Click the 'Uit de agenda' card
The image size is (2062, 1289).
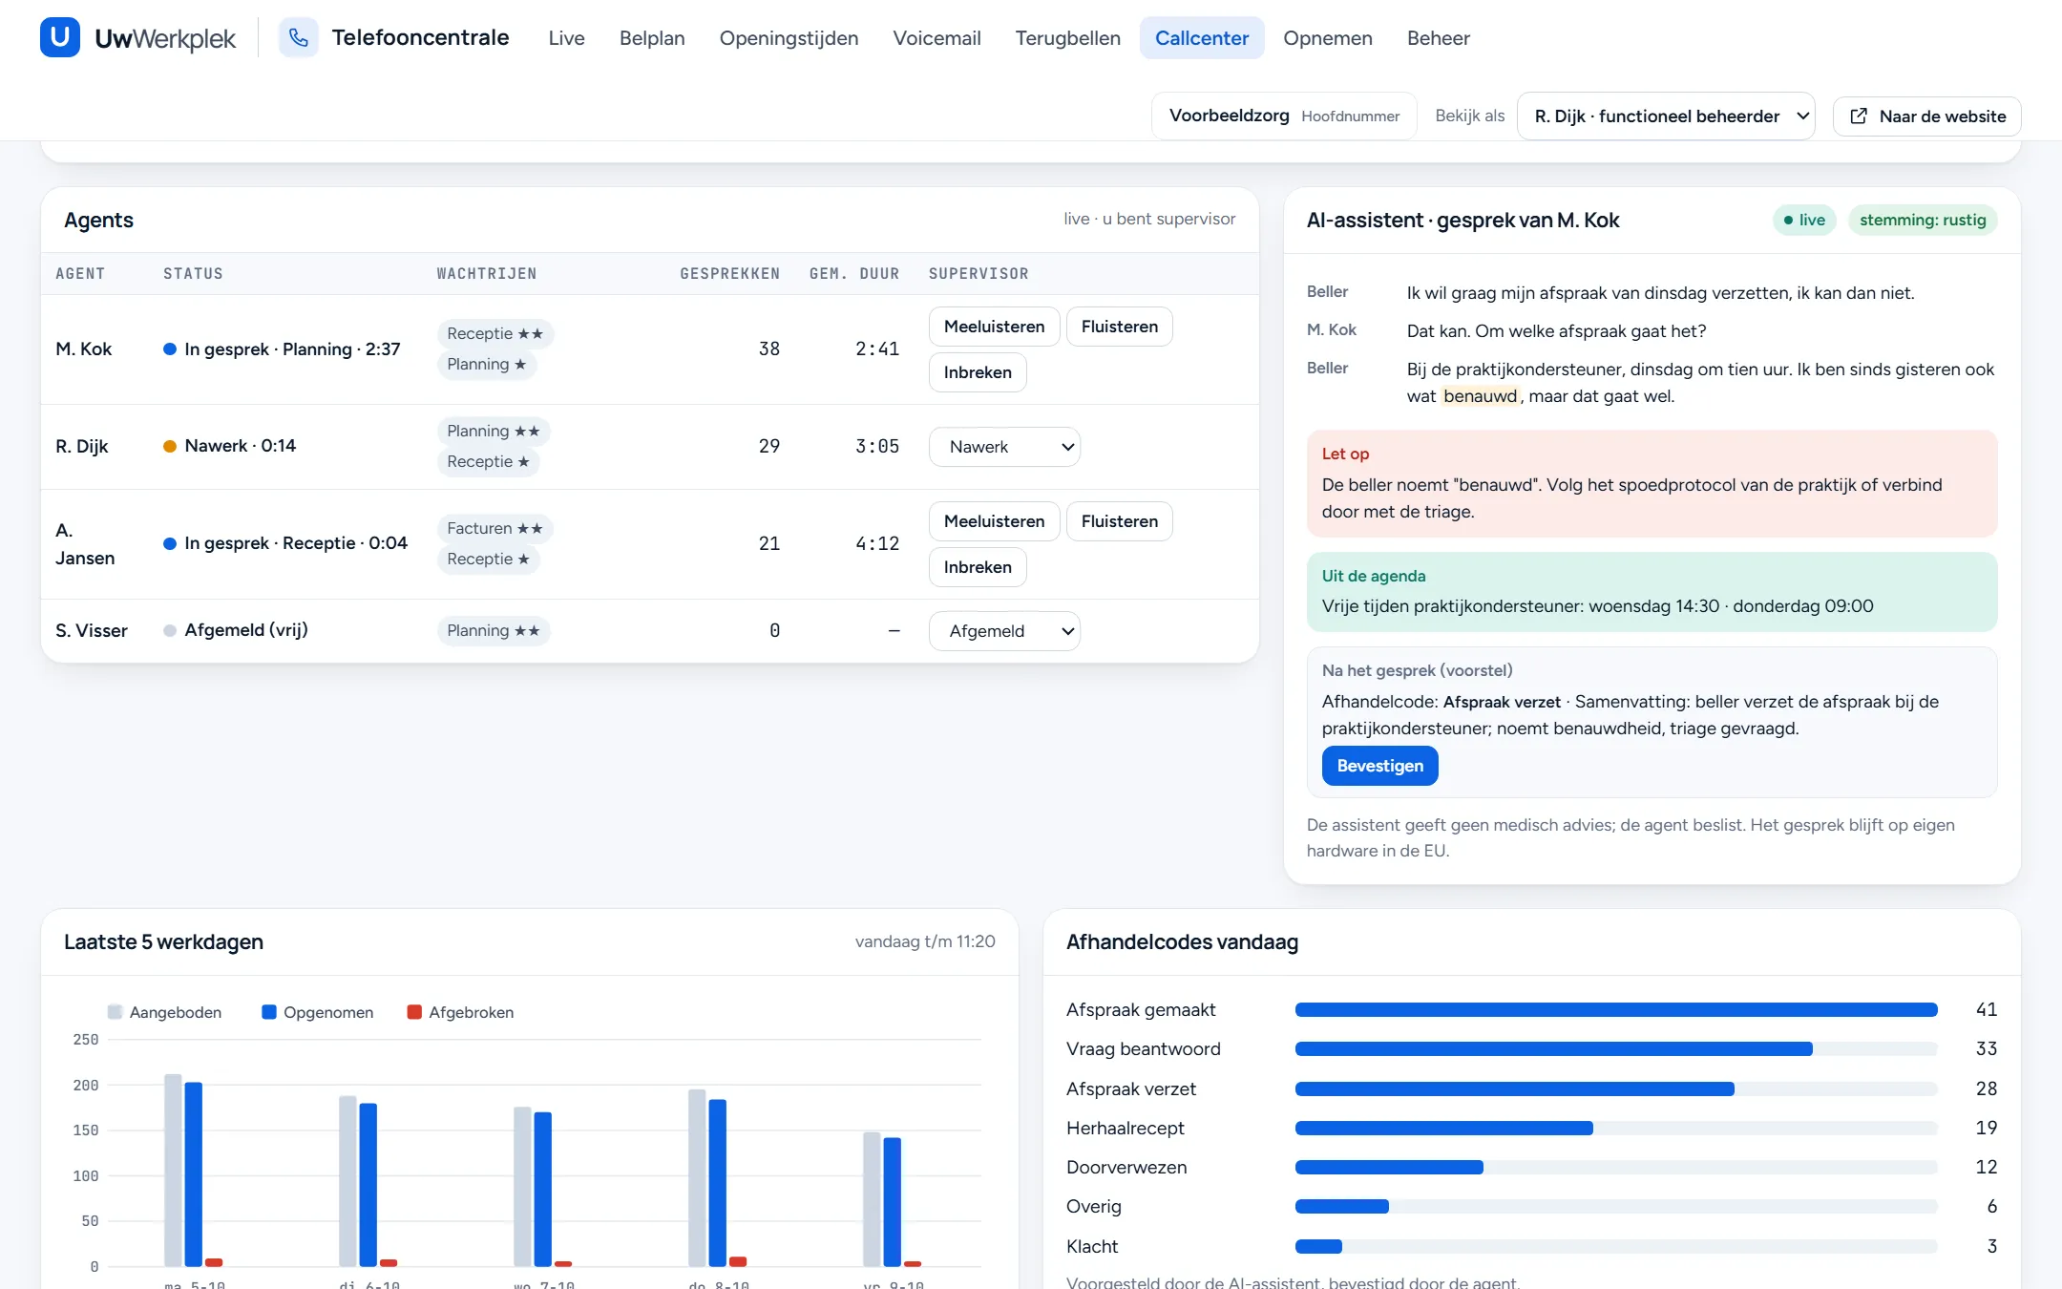[1652, 592]
